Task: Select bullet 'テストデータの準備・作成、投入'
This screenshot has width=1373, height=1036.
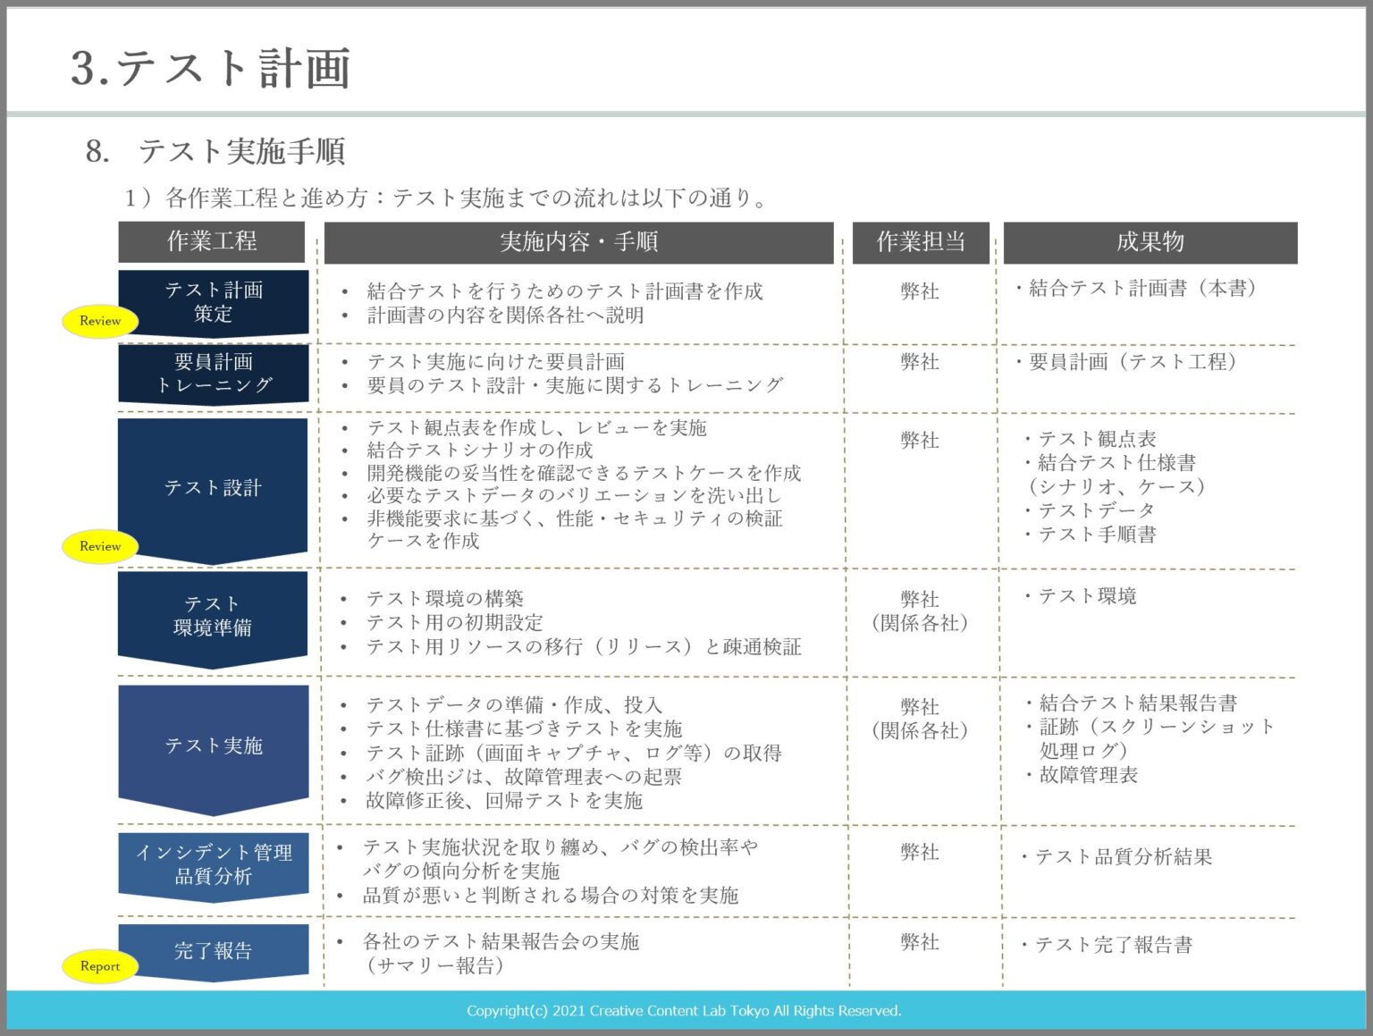Action: [x=515, y=705]
